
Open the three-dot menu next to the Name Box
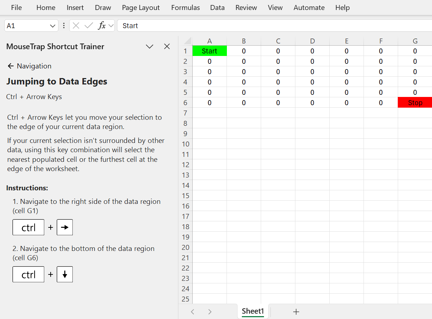[x=63, y=25]
